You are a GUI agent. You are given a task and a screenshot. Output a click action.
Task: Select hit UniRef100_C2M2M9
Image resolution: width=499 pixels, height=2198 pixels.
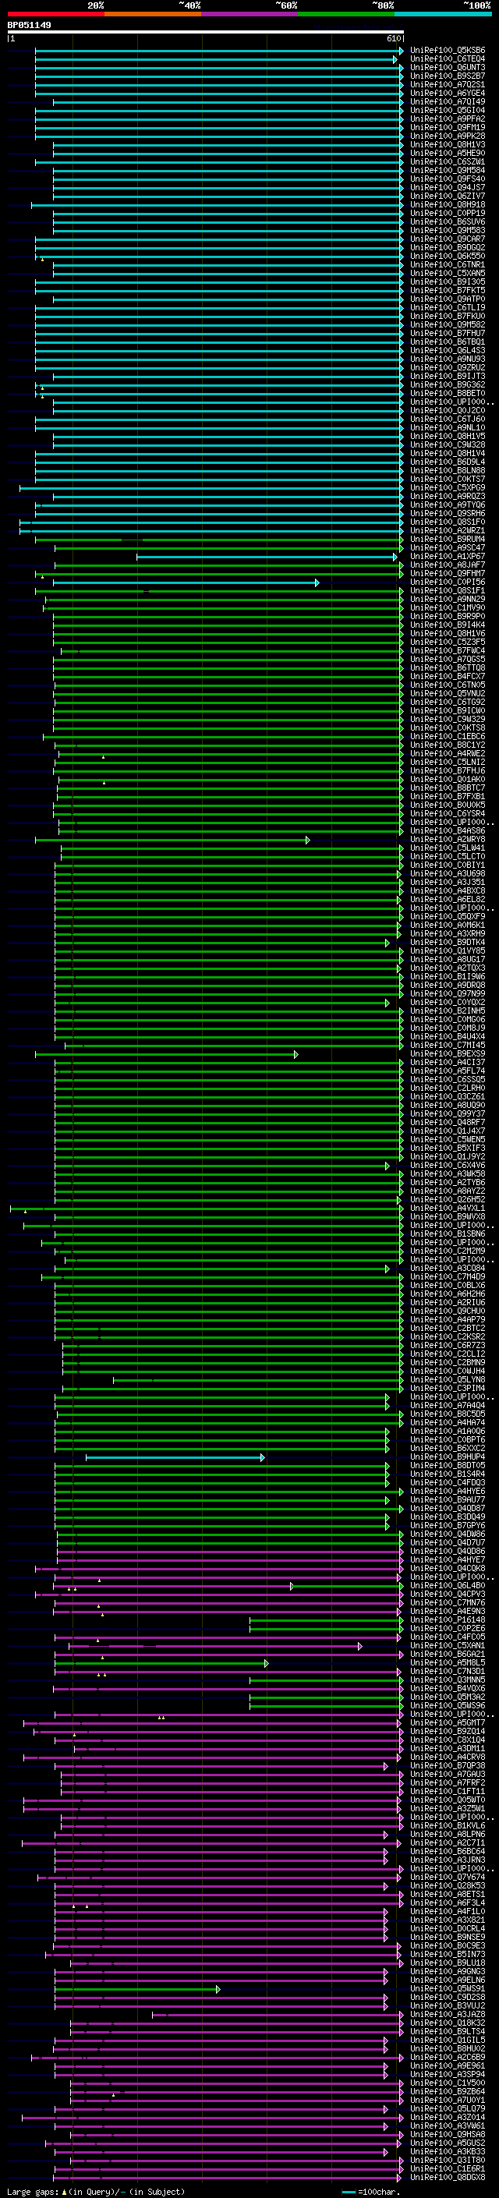[x=448, y=1251]
